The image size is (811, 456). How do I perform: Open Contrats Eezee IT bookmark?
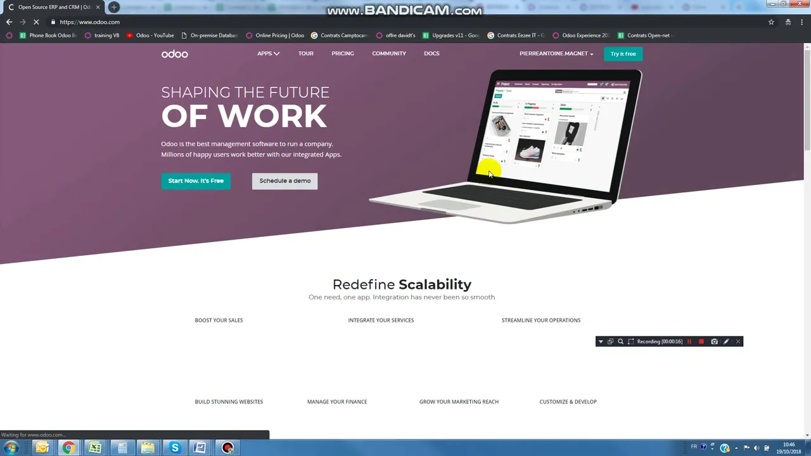tap(516, 35)
